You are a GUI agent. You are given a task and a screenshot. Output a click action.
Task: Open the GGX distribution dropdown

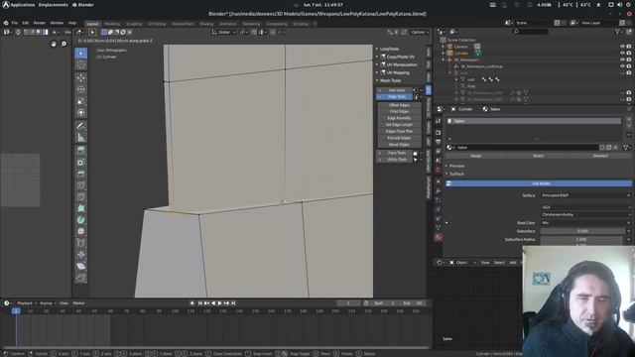586,207
